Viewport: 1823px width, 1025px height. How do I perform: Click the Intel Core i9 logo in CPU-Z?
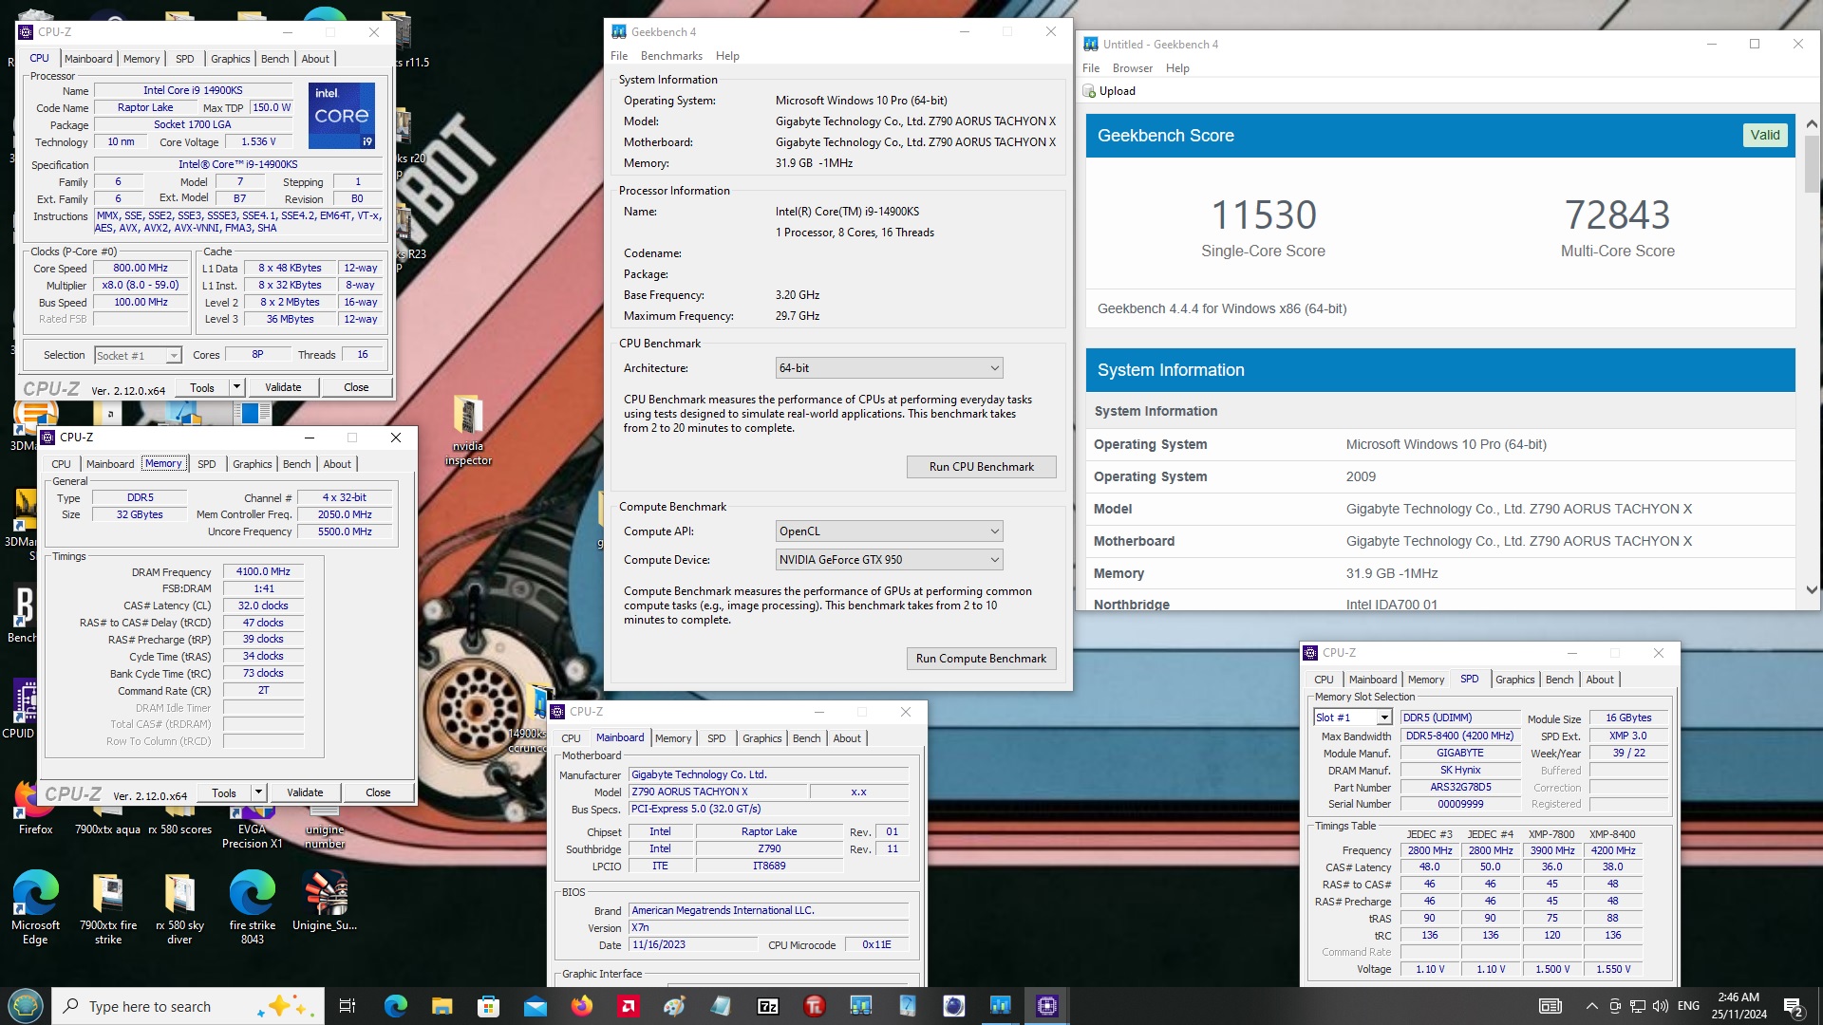click(x=342, y=115)
